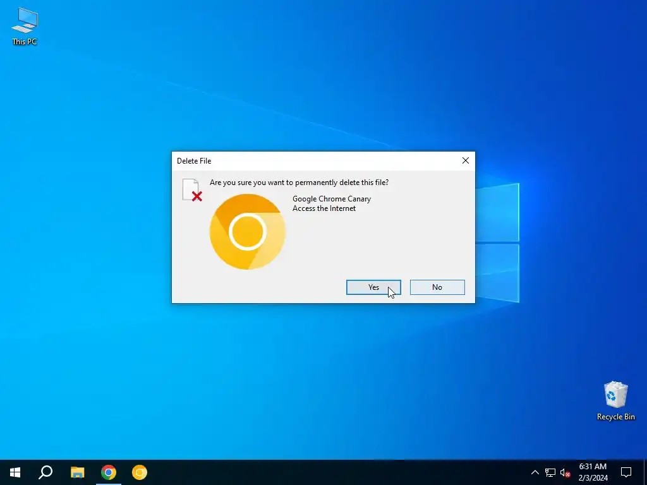The height and width of the screenshot is (485, 647).
Task: Open the muted volume tray icon
Action: click(565, 472)
